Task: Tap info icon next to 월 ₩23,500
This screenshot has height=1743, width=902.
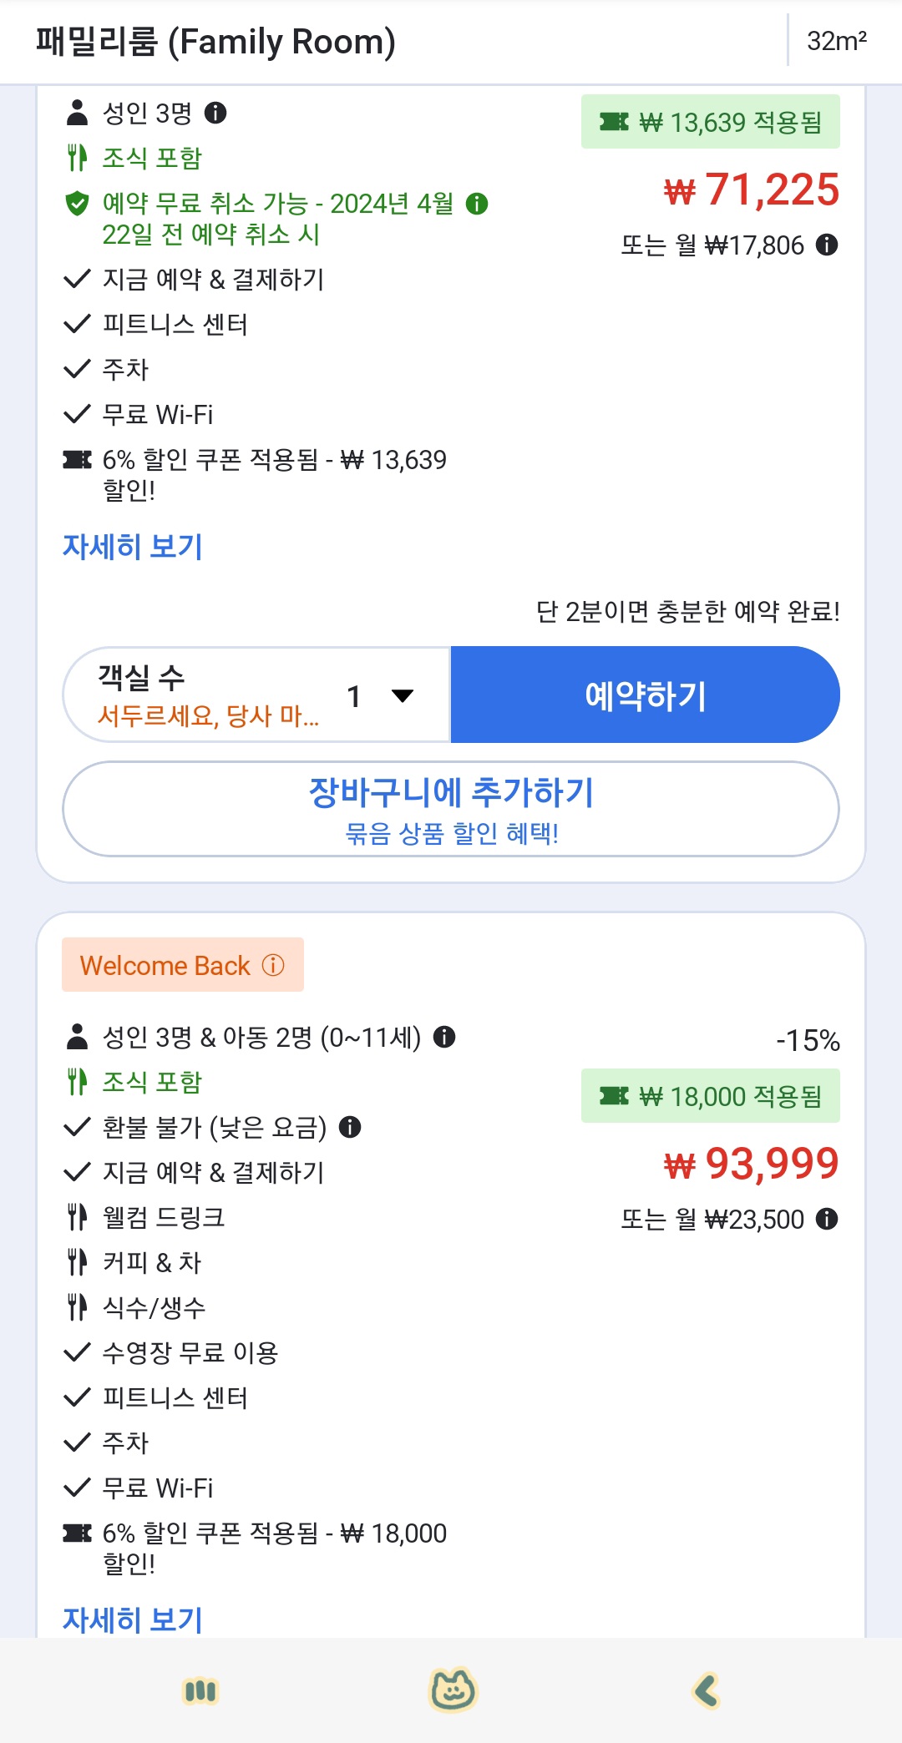Action: 827,1219
